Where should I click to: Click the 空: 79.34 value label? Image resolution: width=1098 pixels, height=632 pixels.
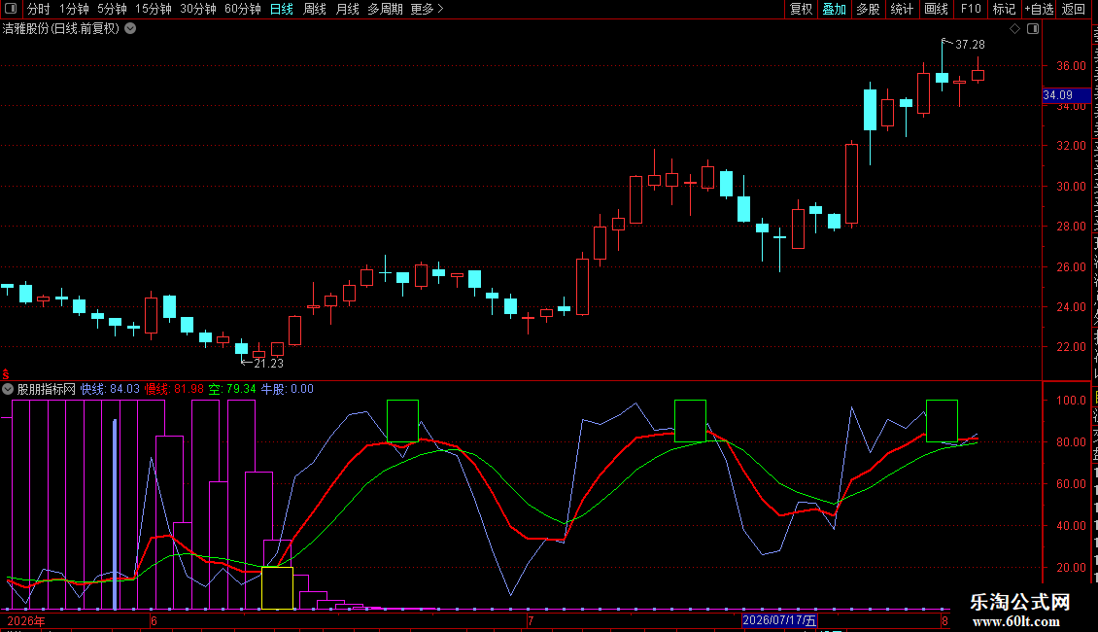click(x=232, y=389)
